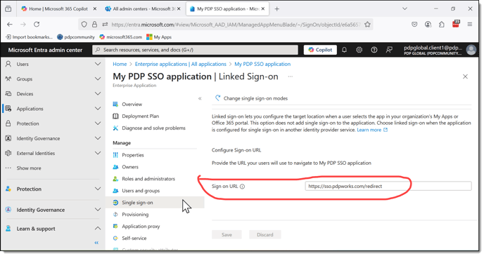
Task: Switch to All admin centers tab
Action: (141, 9)
